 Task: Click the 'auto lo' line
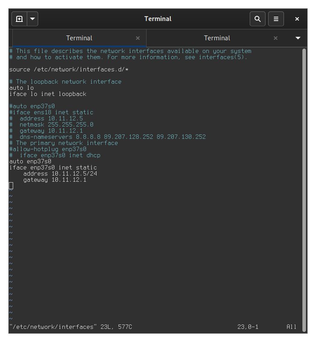point(22,88)
